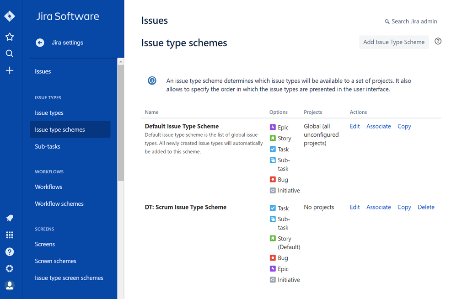Click the Jira diamond logo icon

pos(10,16)
